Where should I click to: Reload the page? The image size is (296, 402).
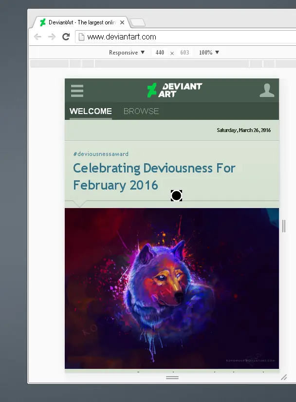pyautogui.click(x=66, y=37)
